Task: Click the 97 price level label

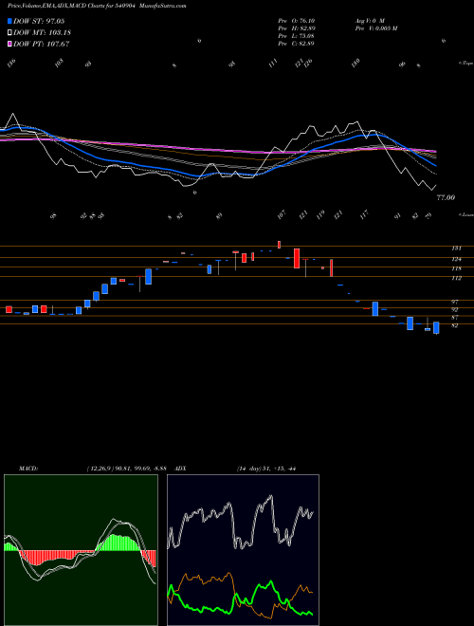Action: point(454,303)
